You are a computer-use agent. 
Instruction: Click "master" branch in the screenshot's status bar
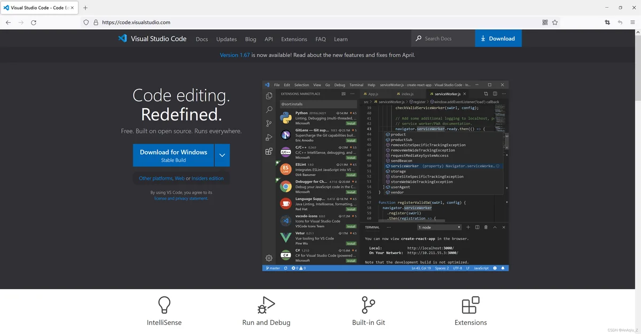(273, 268)
